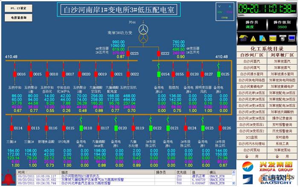Click the BAOSIGHT software logo

pos(268,178)
